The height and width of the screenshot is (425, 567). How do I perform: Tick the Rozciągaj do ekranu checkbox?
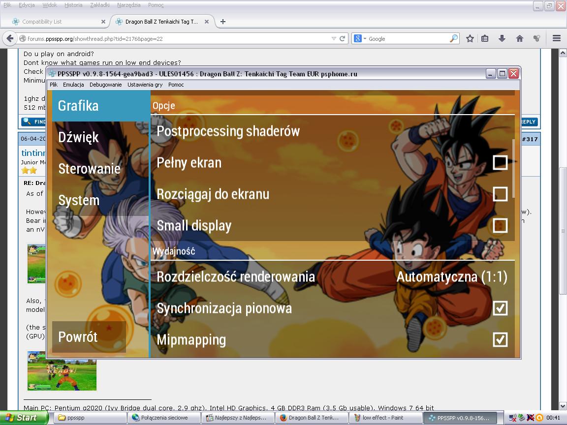point(500,194)
